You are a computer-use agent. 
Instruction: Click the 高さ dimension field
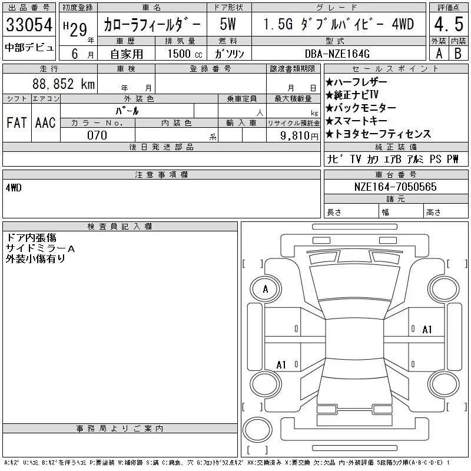(x=446, y=212)
